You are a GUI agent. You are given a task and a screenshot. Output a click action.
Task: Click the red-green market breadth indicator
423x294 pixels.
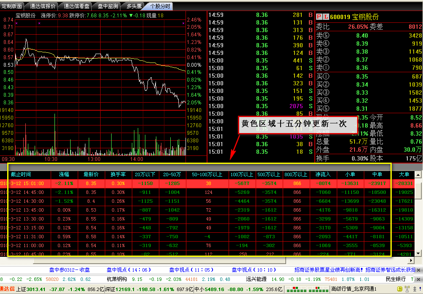click(x=307, y=290)
